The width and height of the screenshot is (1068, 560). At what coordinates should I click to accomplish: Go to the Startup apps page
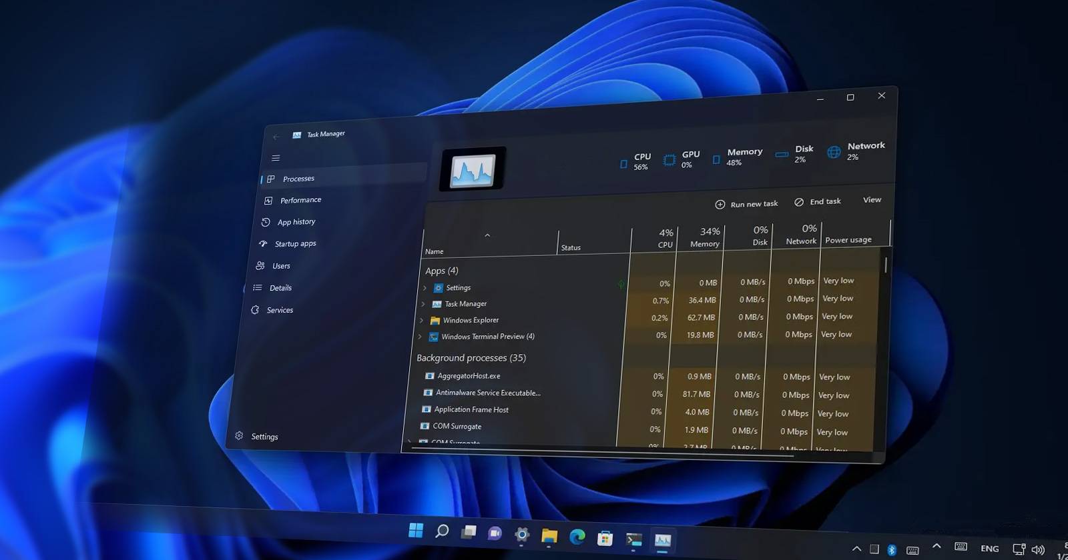(295, 244)
